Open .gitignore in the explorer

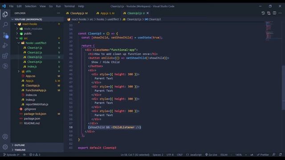pos(30,109)
